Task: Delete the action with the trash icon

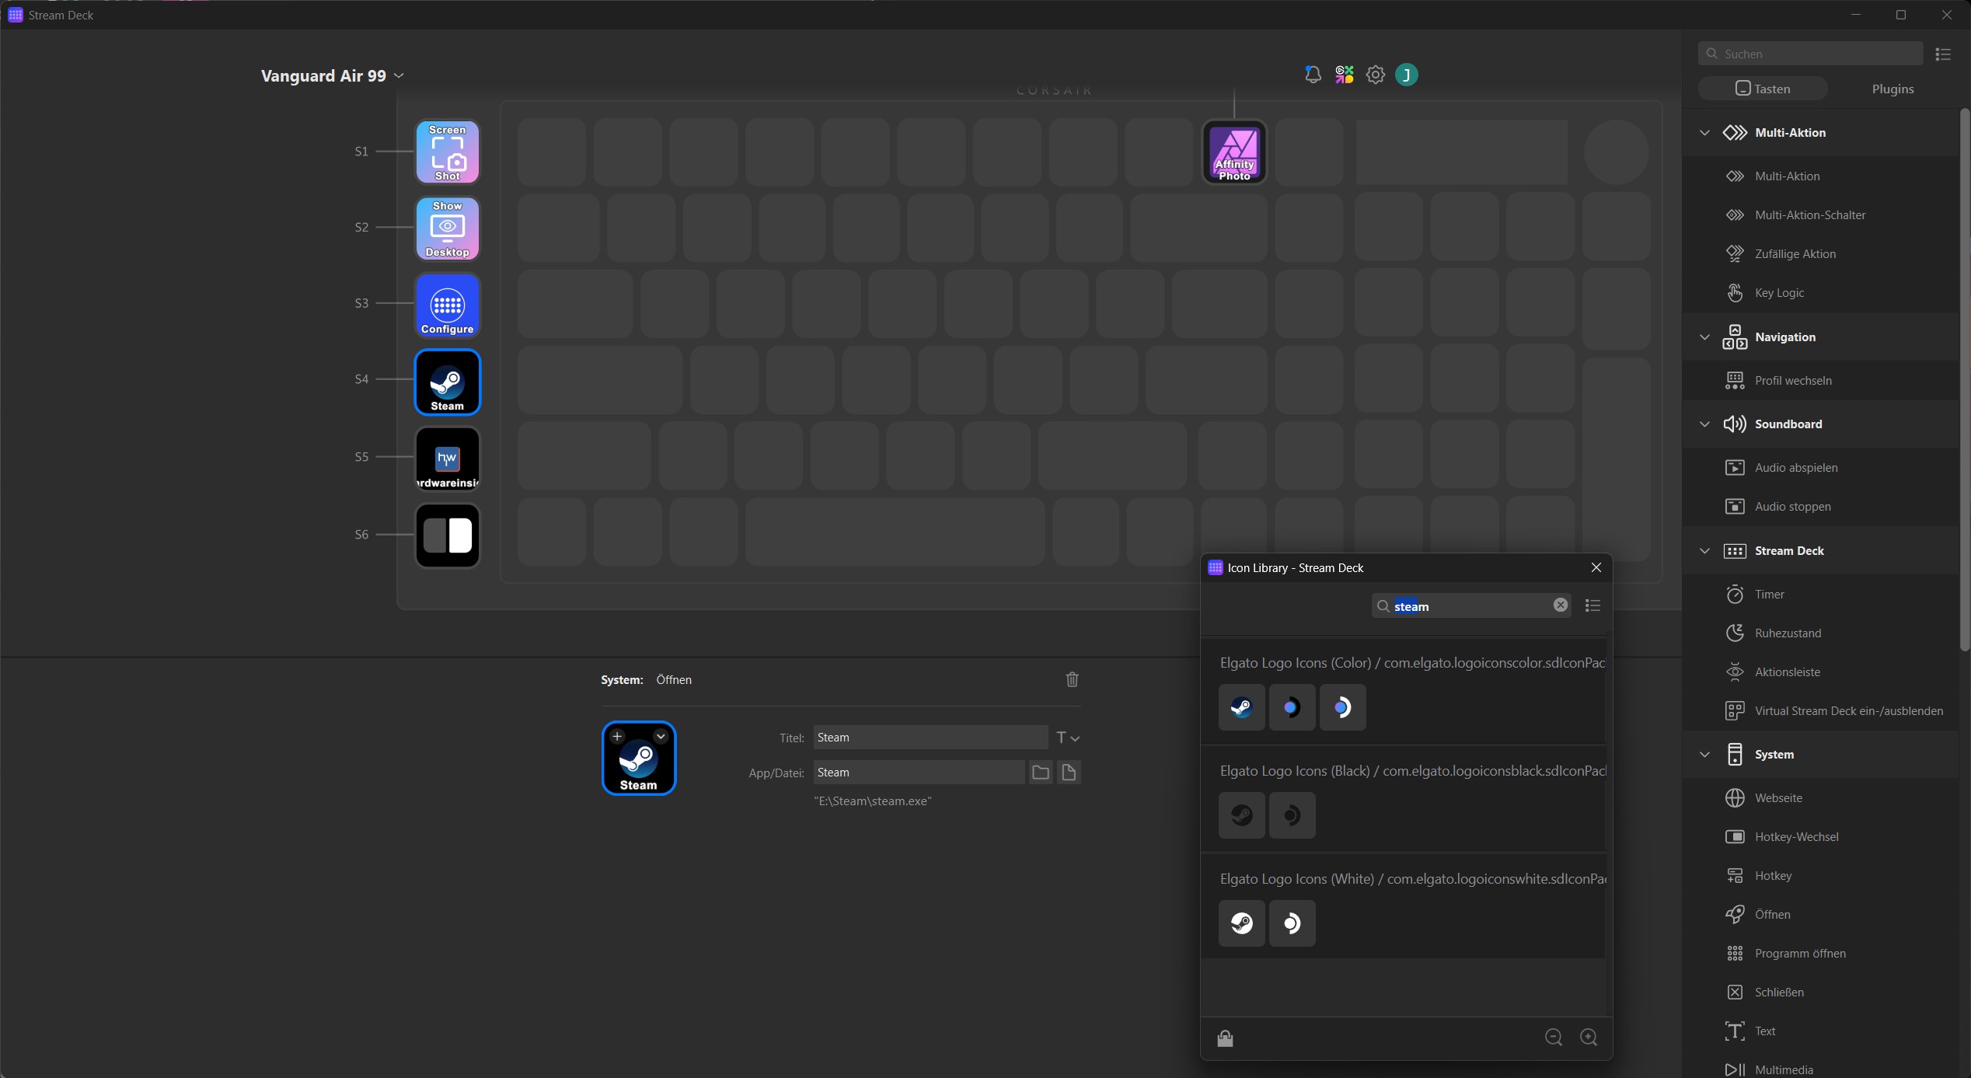Action: [1072, 679]
